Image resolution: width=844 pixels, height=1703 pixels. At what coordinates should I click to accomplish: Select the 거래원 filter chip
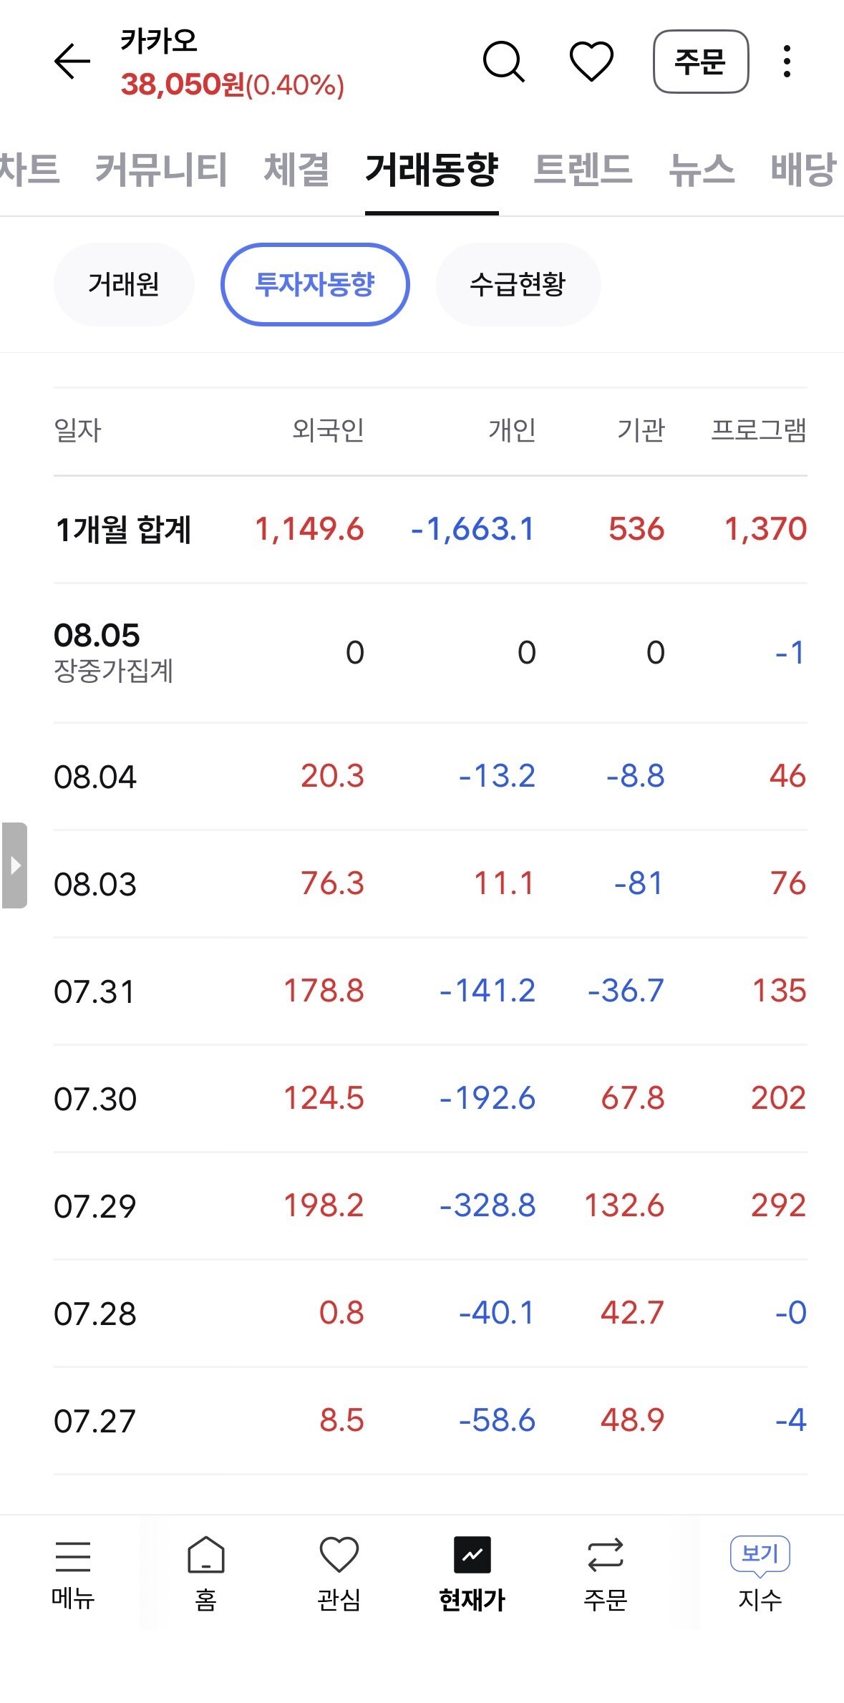point(124,284)
